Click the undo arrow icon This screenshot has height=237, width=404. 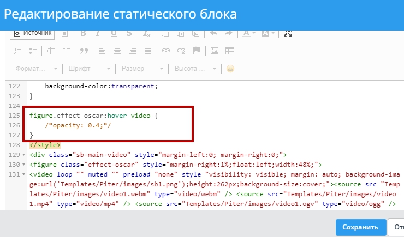click(x=213, y=33)
